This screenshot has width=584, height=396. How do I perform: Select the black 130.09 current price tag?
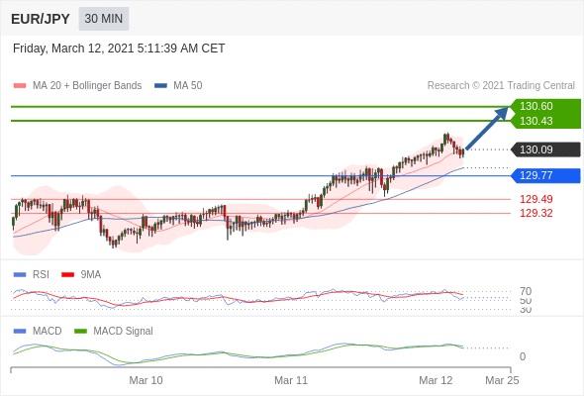click(x=545, y=149)
